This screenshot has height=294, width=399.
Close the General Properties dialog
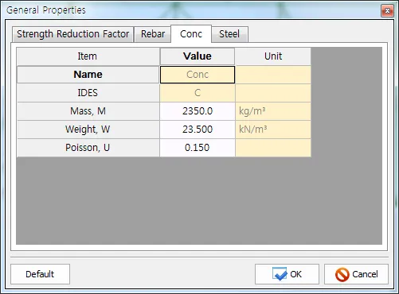click(x=387, y=10)
